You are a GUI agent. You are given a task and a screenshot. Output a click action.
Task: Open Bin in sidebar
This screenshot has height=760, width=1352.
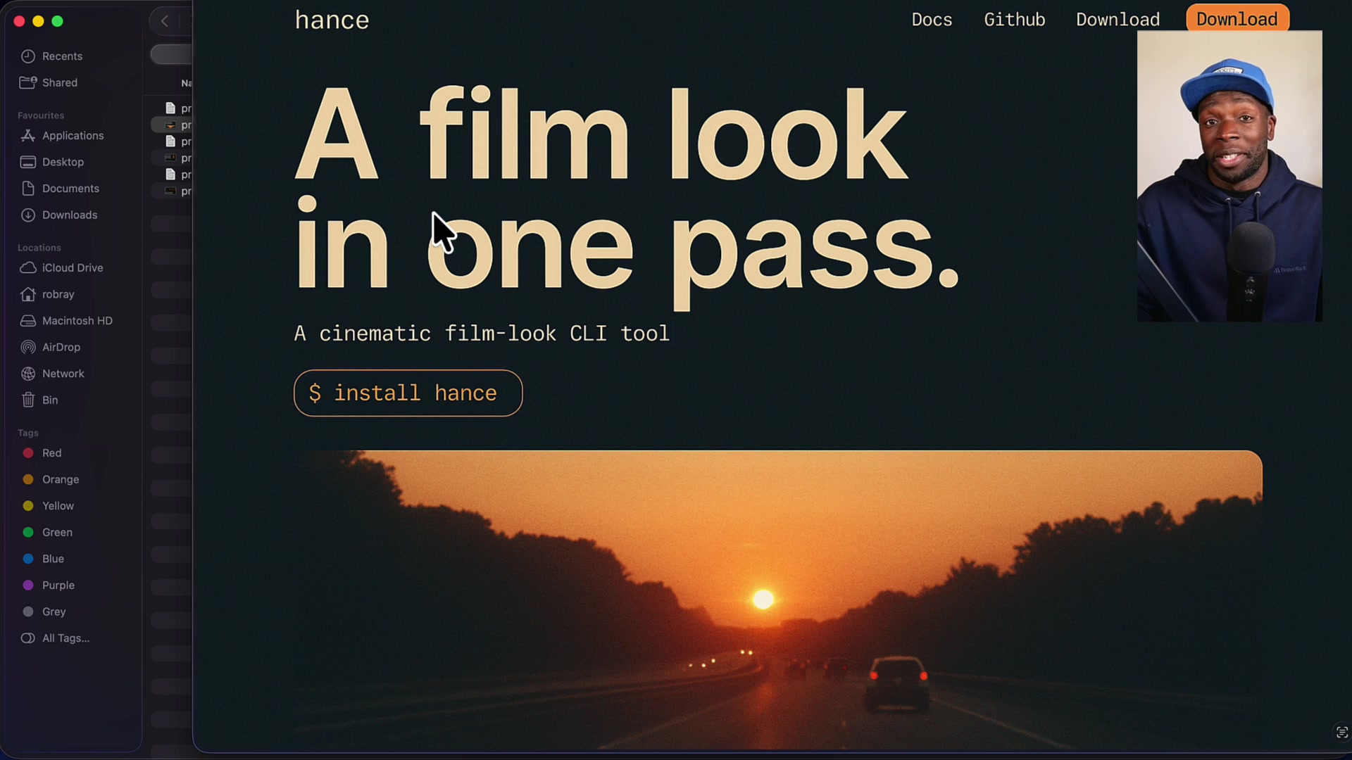tap(50, 400)
